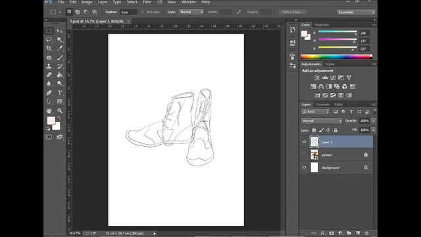This screenshot has height=237, width=421.
Task: Click the red R color slider
Action: (337, 32)
